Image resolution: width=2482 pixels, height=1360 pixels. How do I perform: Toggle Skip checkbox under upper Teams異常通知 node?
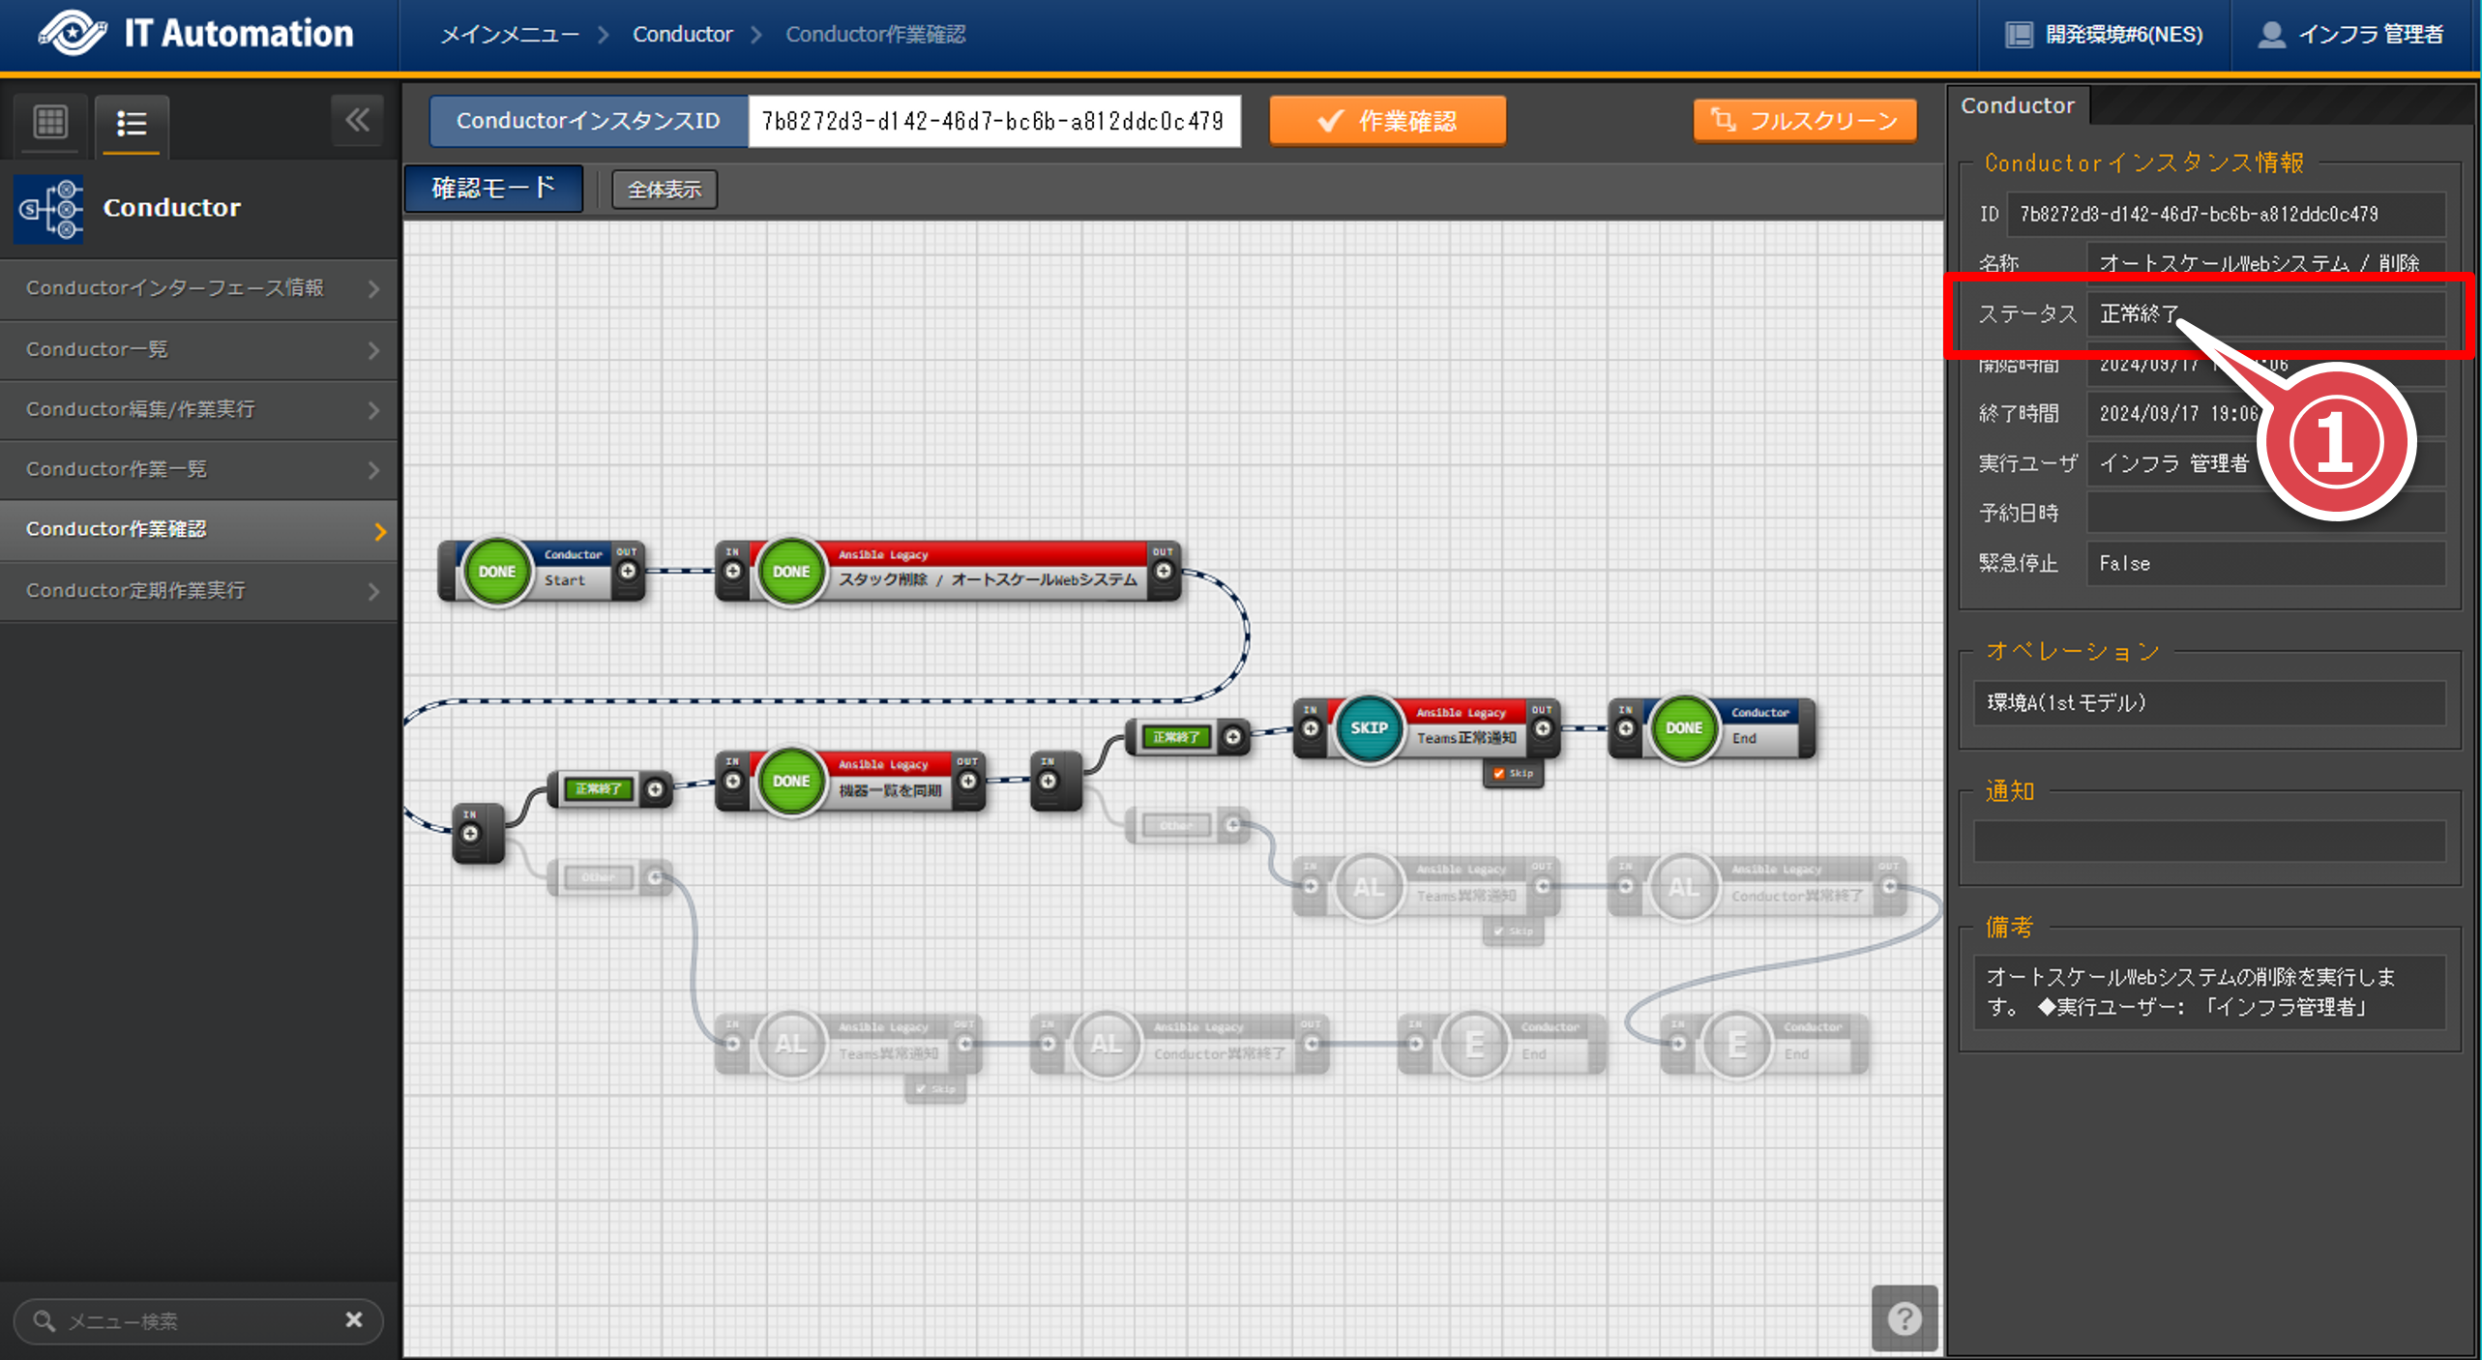point(1499,931)
